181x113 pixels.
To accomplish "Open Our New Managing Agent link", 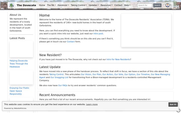I will click(x=160, y=74).
